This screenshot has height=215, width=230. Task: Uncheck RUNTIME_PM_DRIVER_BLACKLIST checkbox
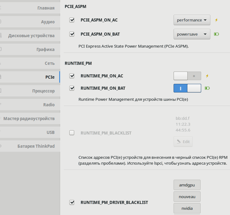point(72,202)
